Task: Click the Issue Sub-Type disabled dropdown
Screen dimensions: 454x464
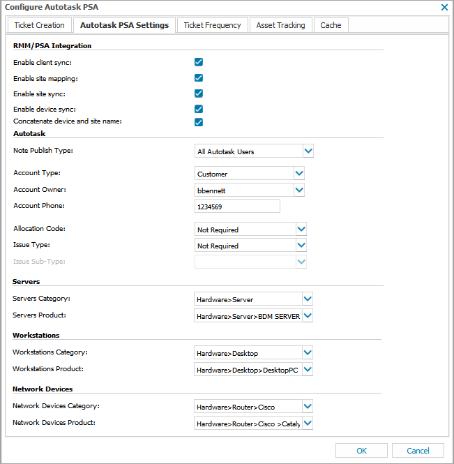Action: click(x=250, y=262)
